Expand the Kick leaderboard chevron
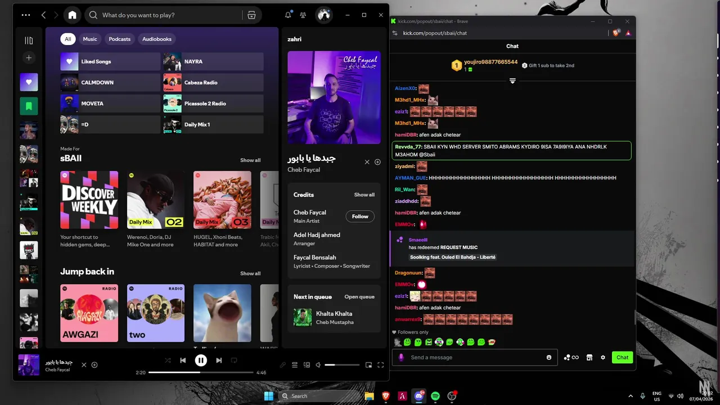720x405 pixels. [512, 81]
